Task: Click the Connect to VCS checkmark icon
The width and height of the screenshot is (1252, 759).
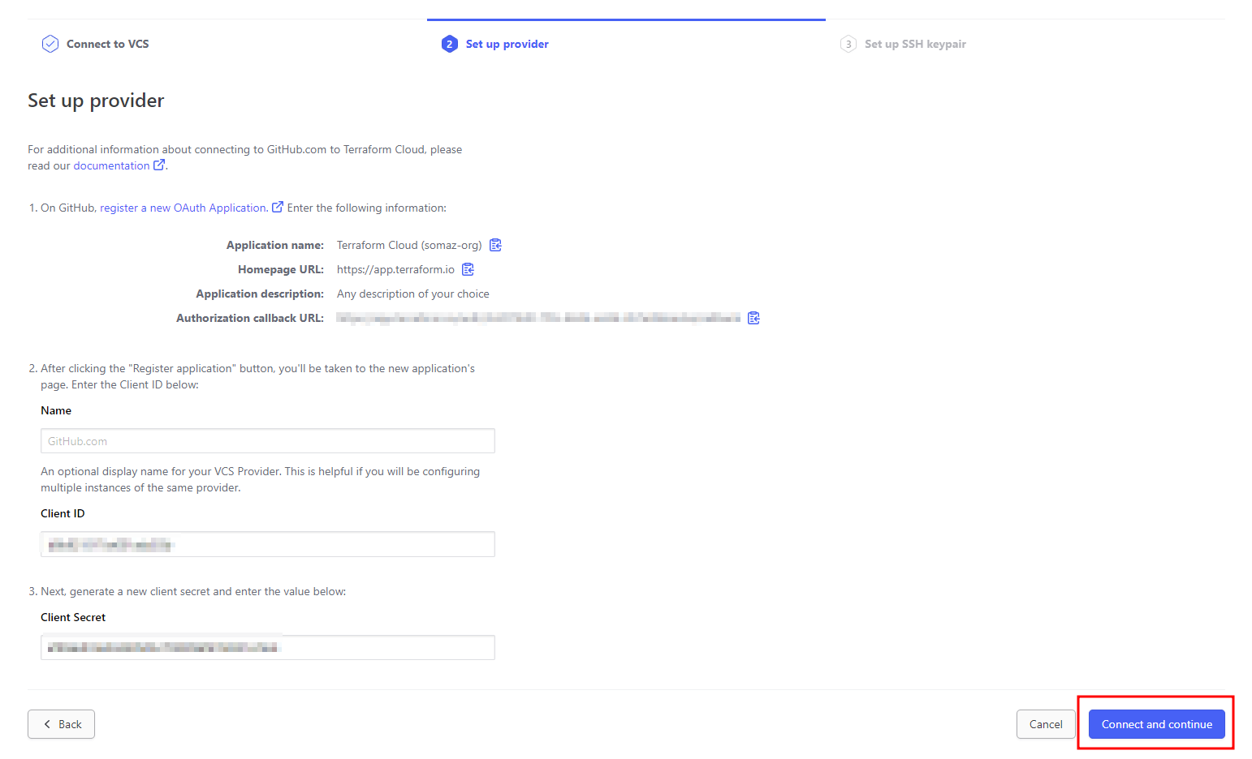Action: point(50,44)
